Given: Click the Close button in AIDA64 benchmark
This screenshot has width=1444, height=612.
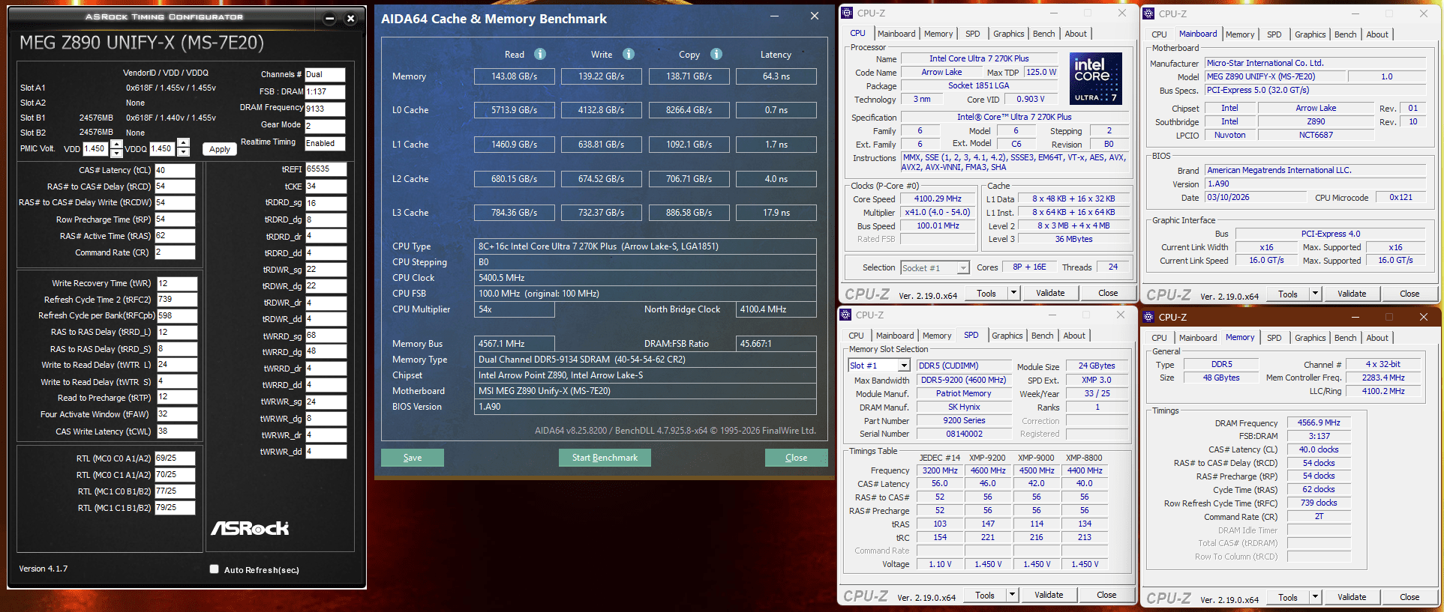Looking at the screenshot, I should point(796,458).
